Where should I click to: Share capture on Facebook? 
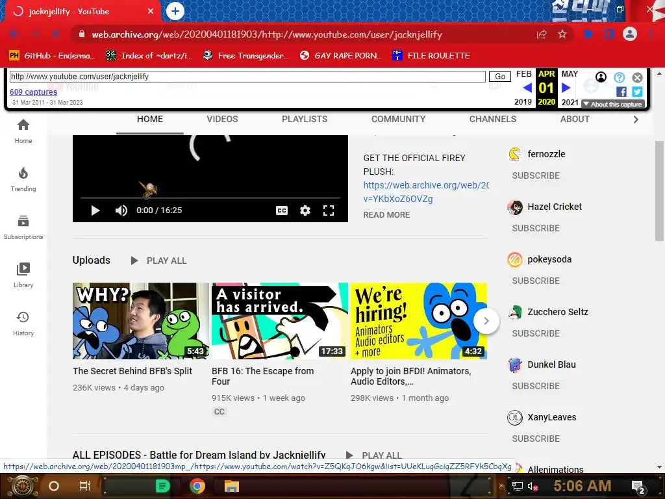(x=621, y=92)
